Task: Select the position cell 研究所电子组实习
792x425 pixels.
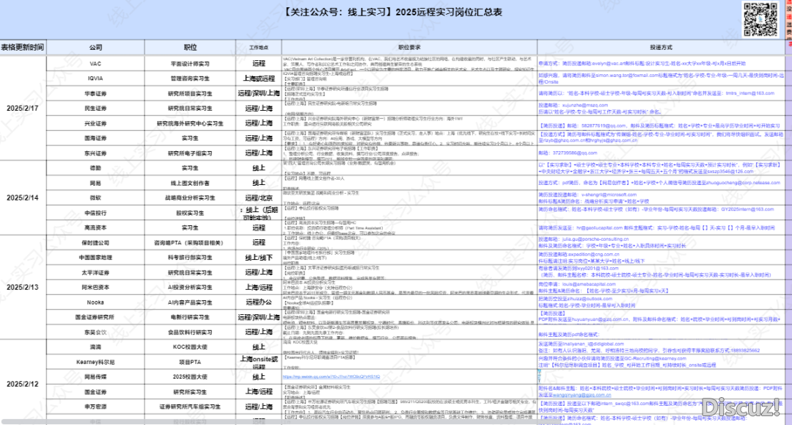Action: pos(190,153)
